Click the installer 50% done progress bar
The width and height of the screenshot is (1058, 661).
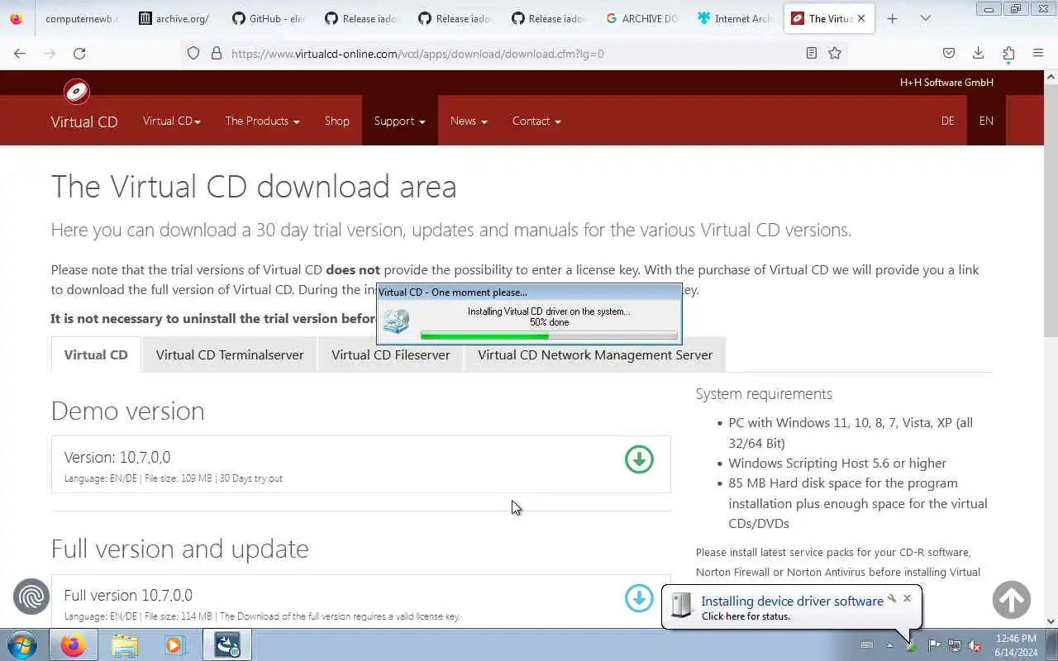click(x=549, y=335)
